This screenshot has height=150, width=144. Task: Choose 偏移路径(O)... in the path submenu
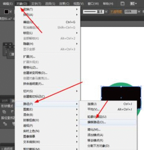[x=108, y=122]
